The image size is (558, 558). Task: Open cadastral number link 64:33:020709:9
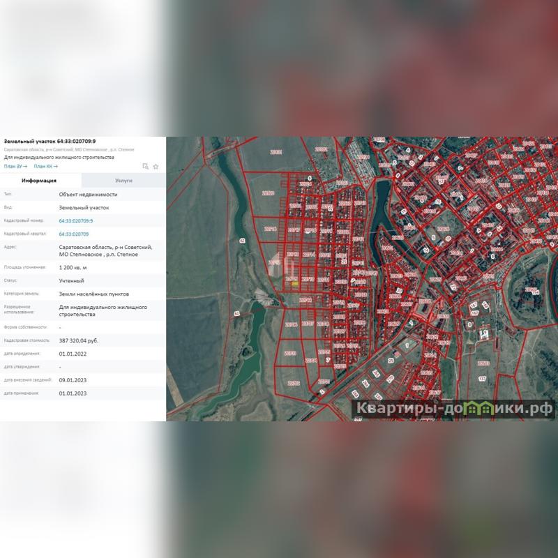coord(76,221)
